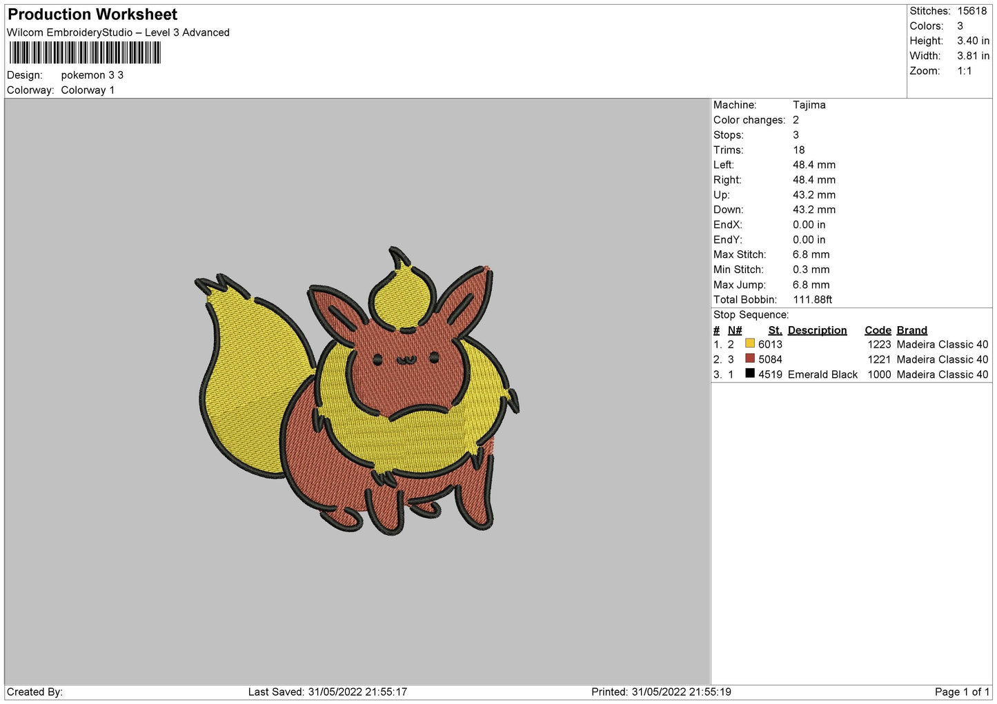Click the Colors value 3 in header
This screenshot has width=997, height=704.
[x=960, y=26]
